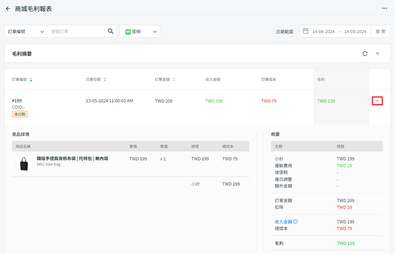Click the 收入金額 link in summary

coord(283,222)
